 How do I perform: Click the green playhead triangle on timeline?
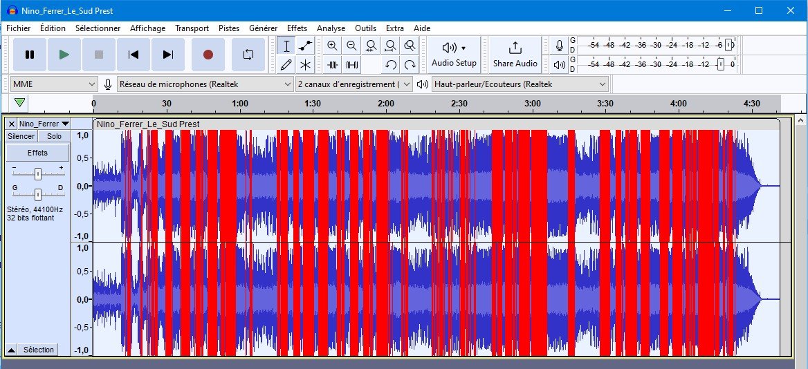[x=19, y=103]
